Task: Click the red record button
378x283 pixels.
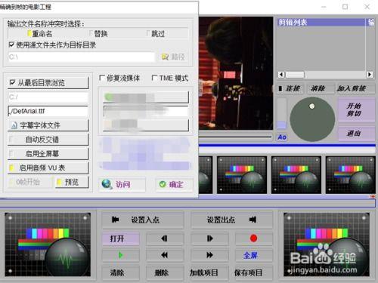Action: pyautogui.click(x=254, y=238)
